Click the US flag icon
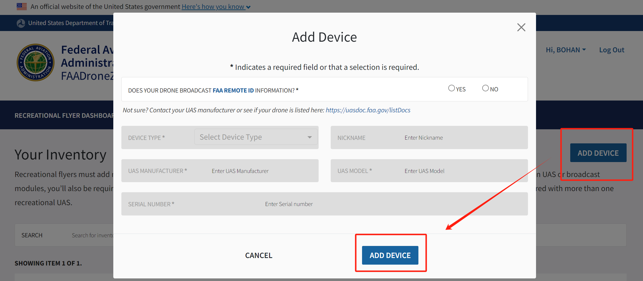The width and height of the screenshot is (643, 281). coord(22,7)
